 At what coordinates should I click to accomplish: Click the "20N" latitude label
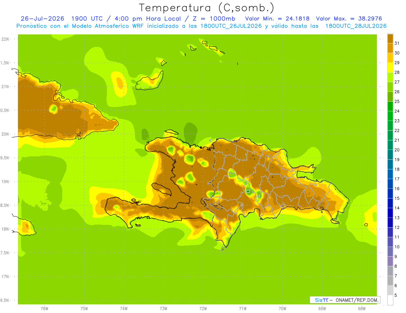(x=5, y=134)
